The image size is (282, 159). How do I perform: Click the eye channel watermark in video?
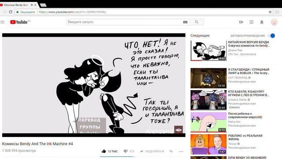point(178,130)
